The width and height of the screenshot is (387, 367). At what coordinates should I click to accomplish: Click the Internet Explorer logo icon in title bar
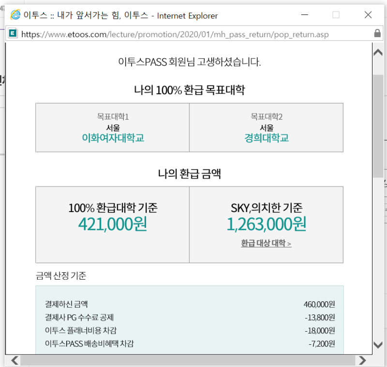tap(15, 15)
